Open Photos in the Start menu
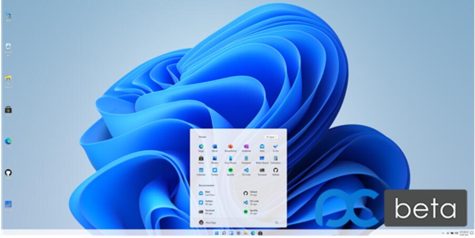 (215, 160)
